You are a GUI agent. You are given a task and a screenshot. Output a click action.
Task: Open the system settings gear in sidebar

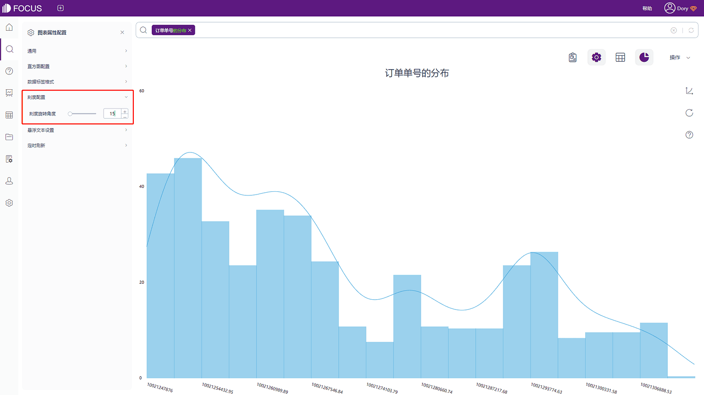tap(9, 203)
